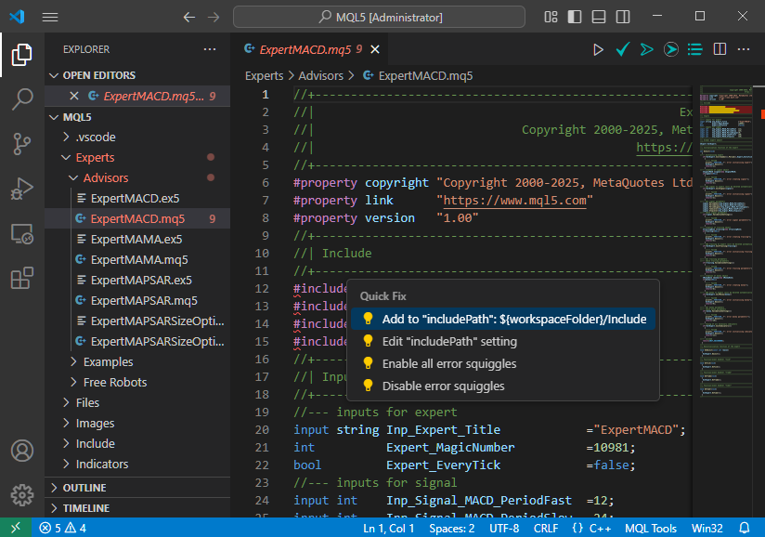The height and width of the screenshot is (537, 765).
Task: Open ExpertMAMA.mq5 file
Action: 139,260
